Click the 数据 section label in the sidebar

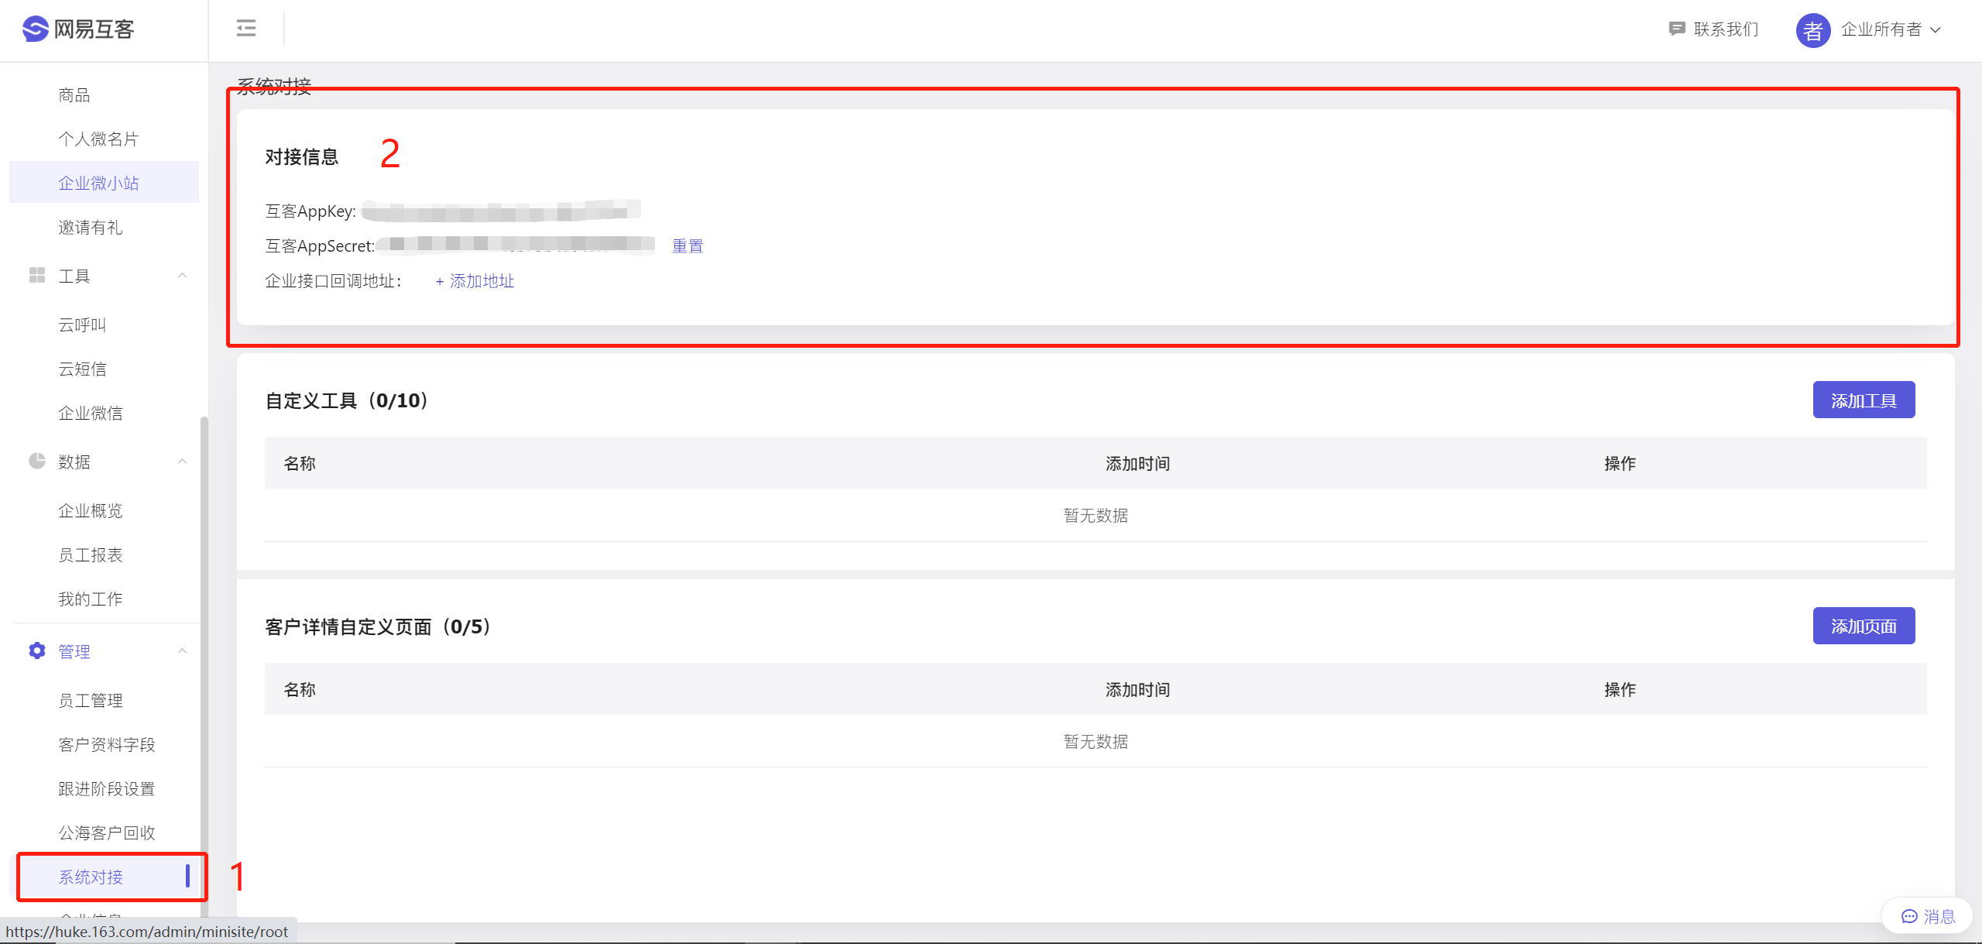[x=74, y=462]
